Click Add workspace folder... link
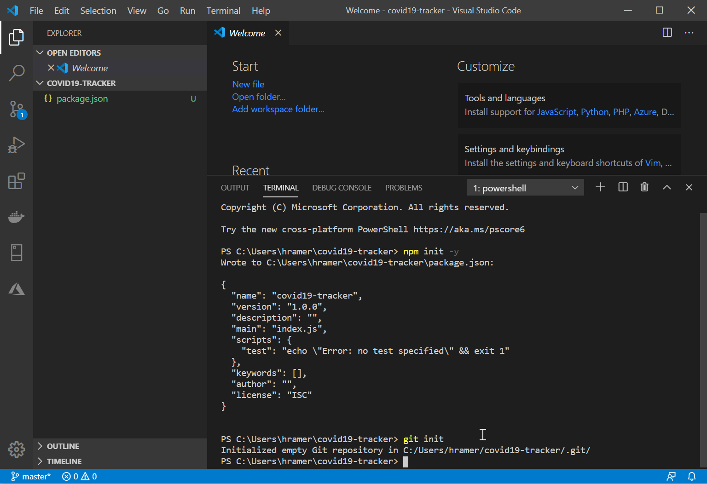Viewport: 707px width, 484px height. (x=278, y=109)
